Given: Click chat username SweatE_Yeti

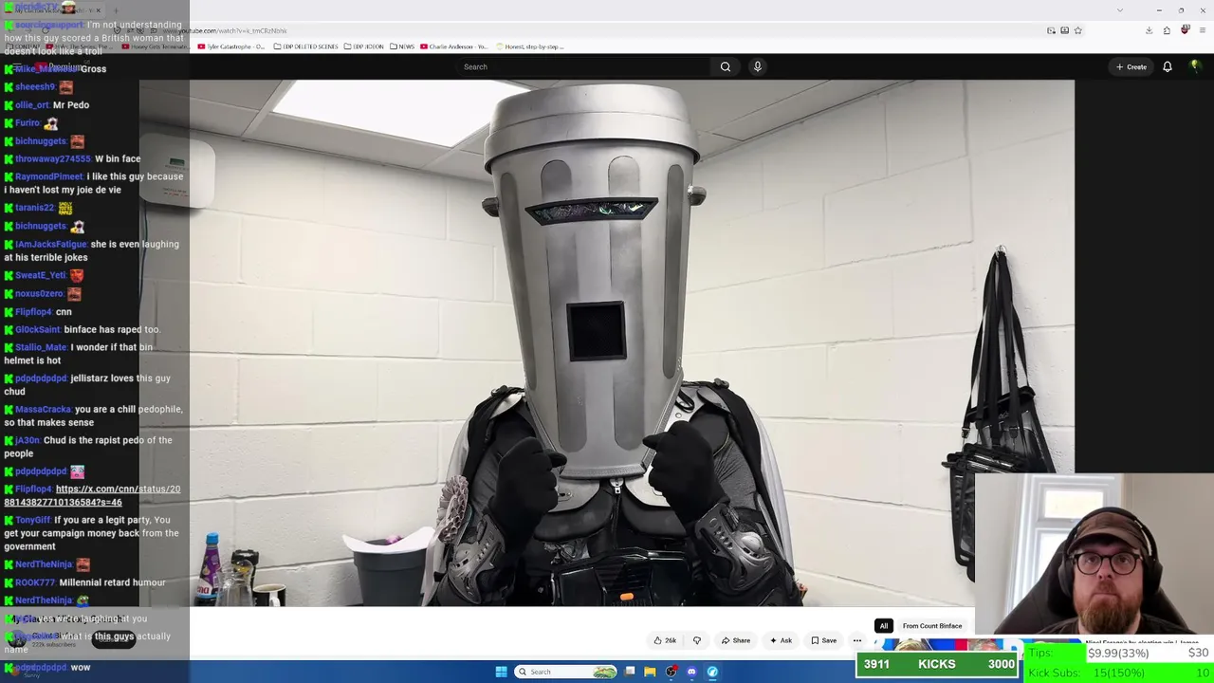Looking at the screenshot, I should tap(41, 275).
